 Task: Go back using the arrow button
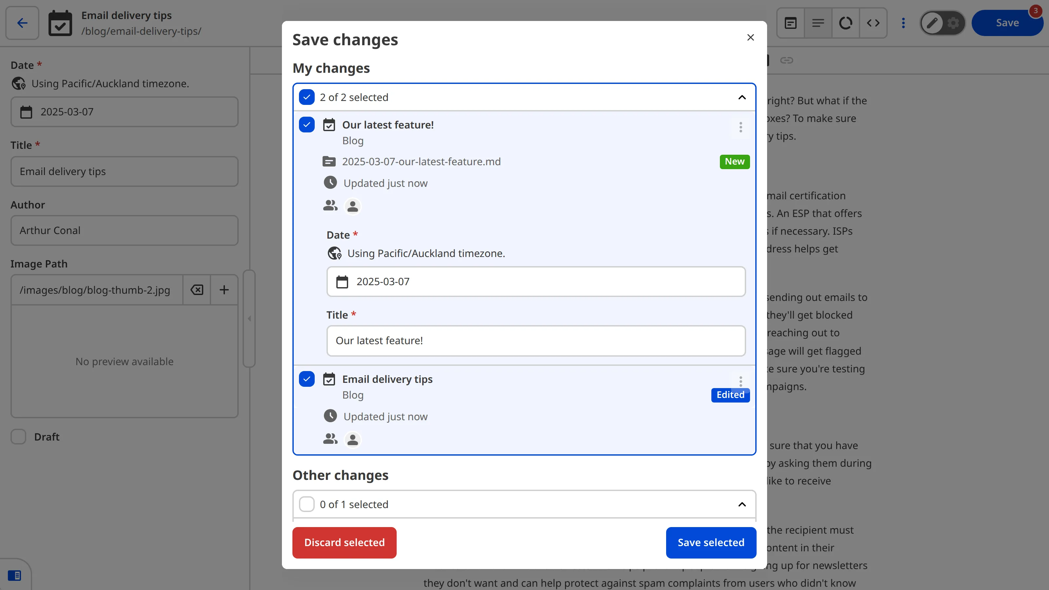[x=22, y=23]
